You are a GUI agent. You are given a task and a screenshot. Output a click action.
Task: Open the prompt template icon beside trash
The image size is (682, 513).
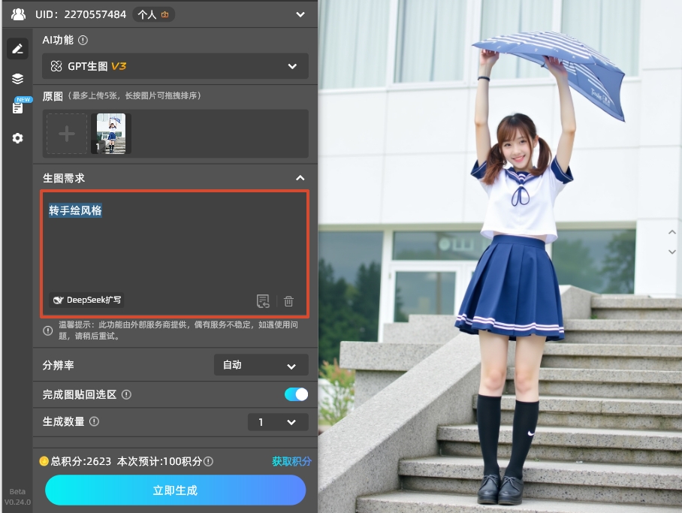(x=263, y=301)
